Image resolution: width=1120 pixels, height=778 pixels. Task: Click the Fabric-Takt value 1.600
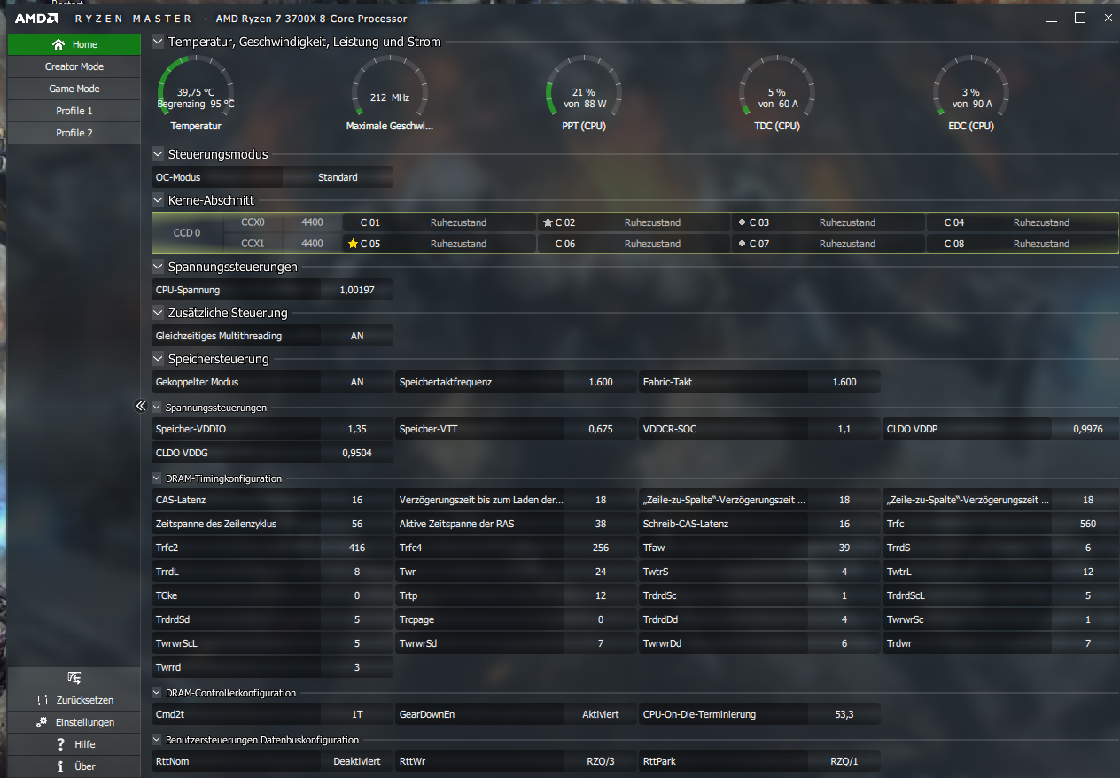844,382
